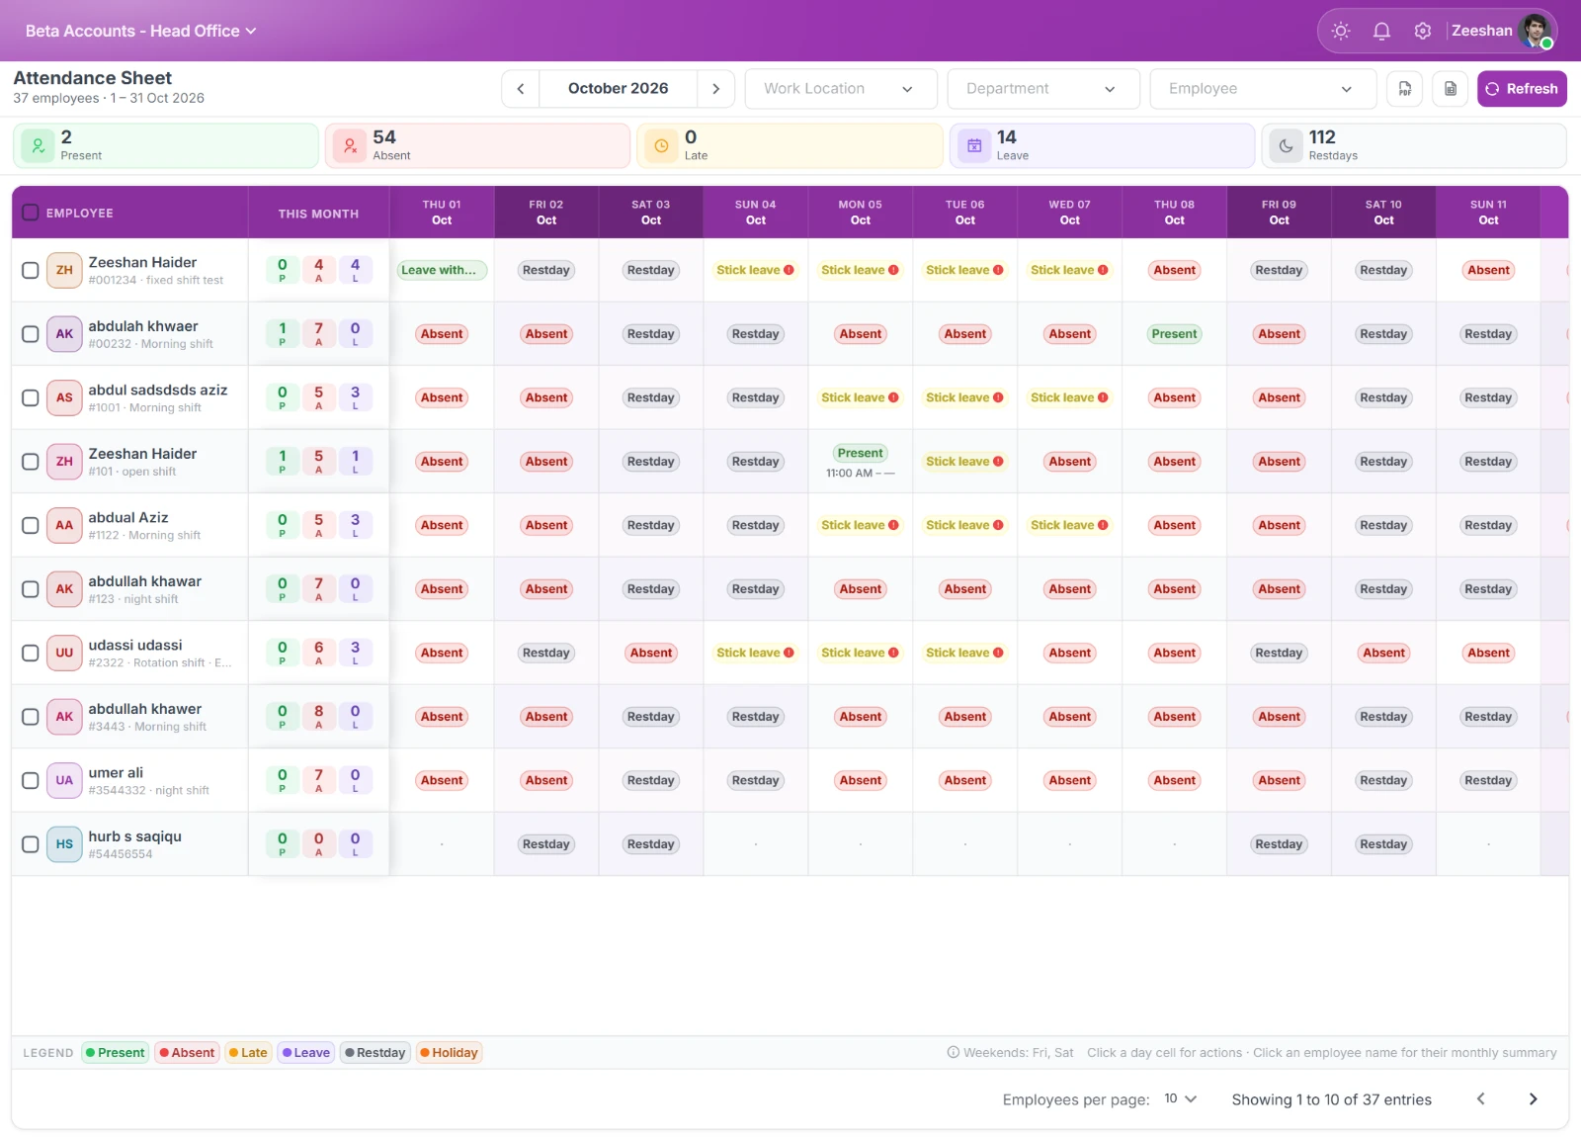Click Zeeshan's profile avatar
Image resolution: width=1581 pixels, height=1139 pixels.
1537,31
